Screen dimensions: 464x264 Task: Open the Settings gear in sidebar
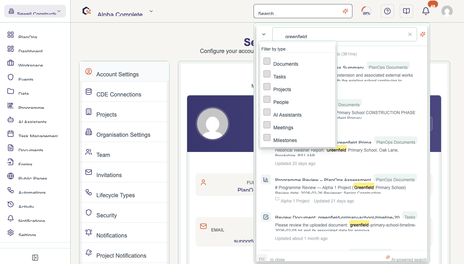tap(11, 233)
